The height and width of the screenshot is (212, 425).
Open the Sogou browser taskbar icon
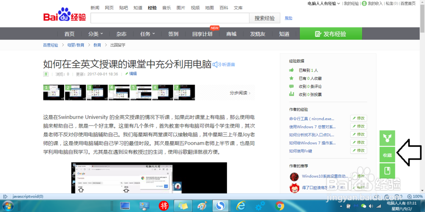[220, 206]
